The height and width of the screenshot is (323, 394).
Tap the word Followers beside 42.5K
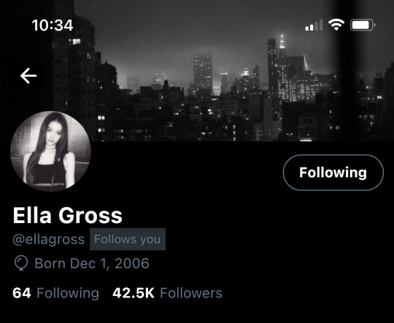[x=191, y=293]
